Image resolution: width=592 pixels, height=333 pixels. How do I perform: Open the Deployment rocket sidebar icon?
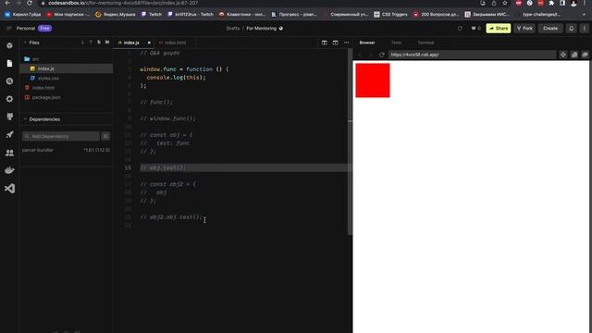coord(9,135)
